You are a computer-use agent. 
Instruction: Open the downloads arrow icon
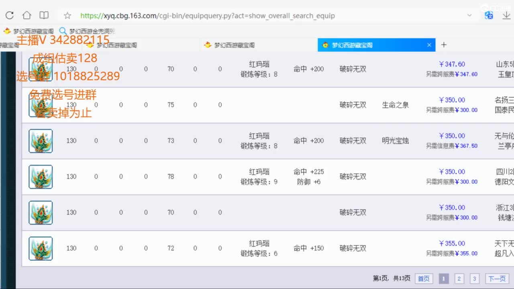click(x=506, y=16)
